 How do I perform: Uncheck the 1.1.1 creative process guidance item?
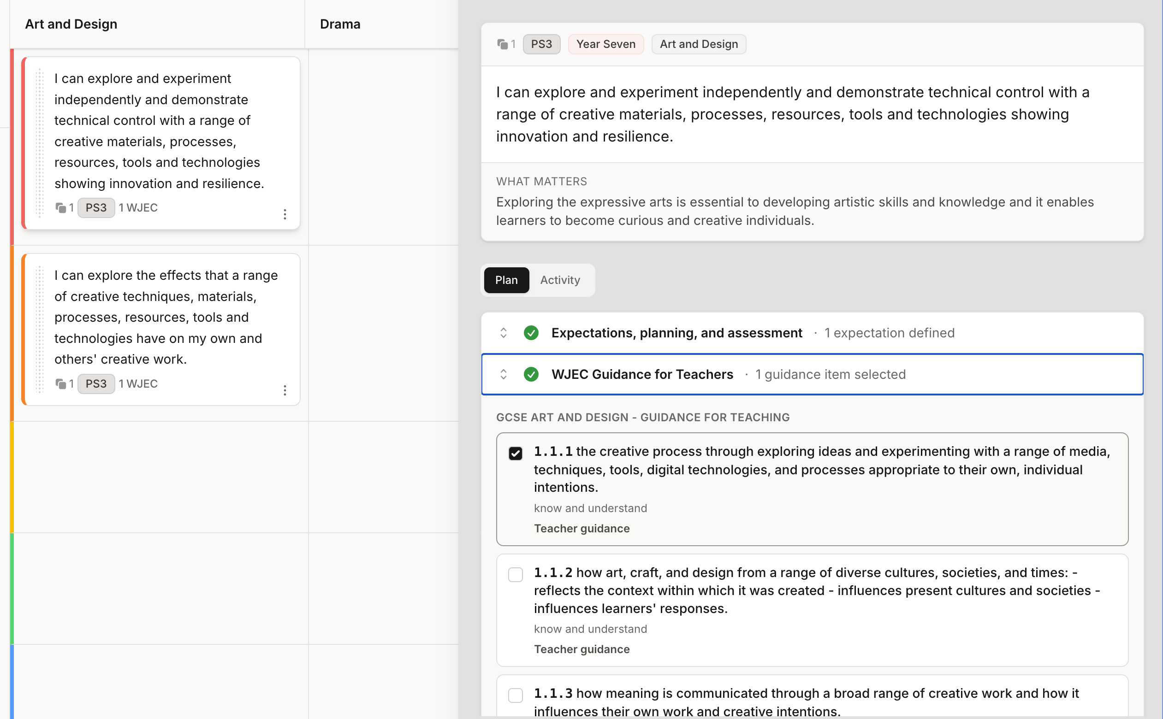[x=515, y=453]
